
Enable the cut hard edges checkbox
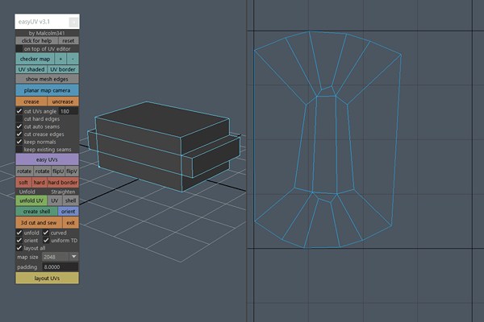[x=19, y=118]
